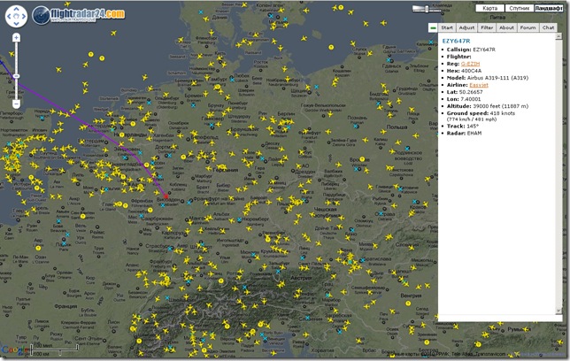Open the Start tab
The width and height of the screenshot is (570, 361).
447,27
